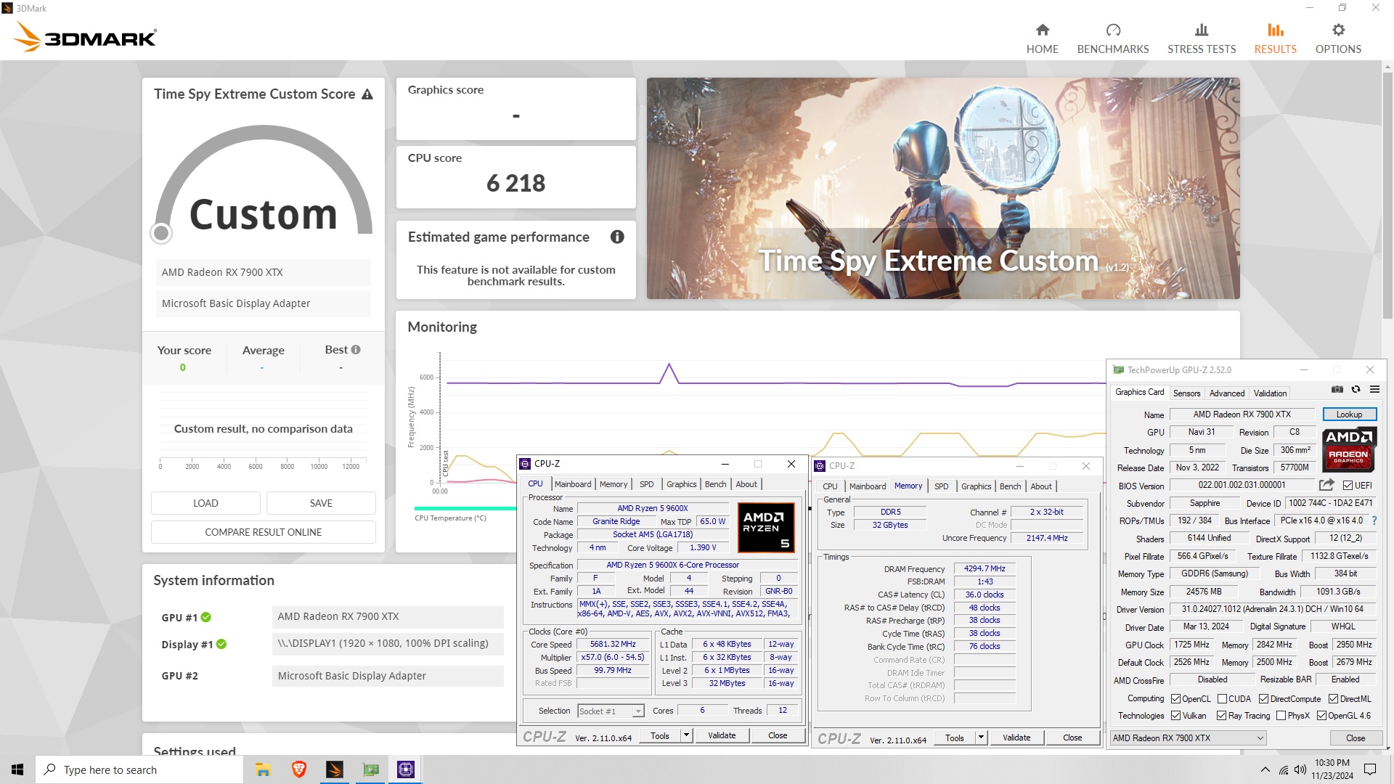This screenshot has width=1394, height=784.
Task: Toggle the Vulkan checkbox in GPU-Z
Action: click(1175, 716)
